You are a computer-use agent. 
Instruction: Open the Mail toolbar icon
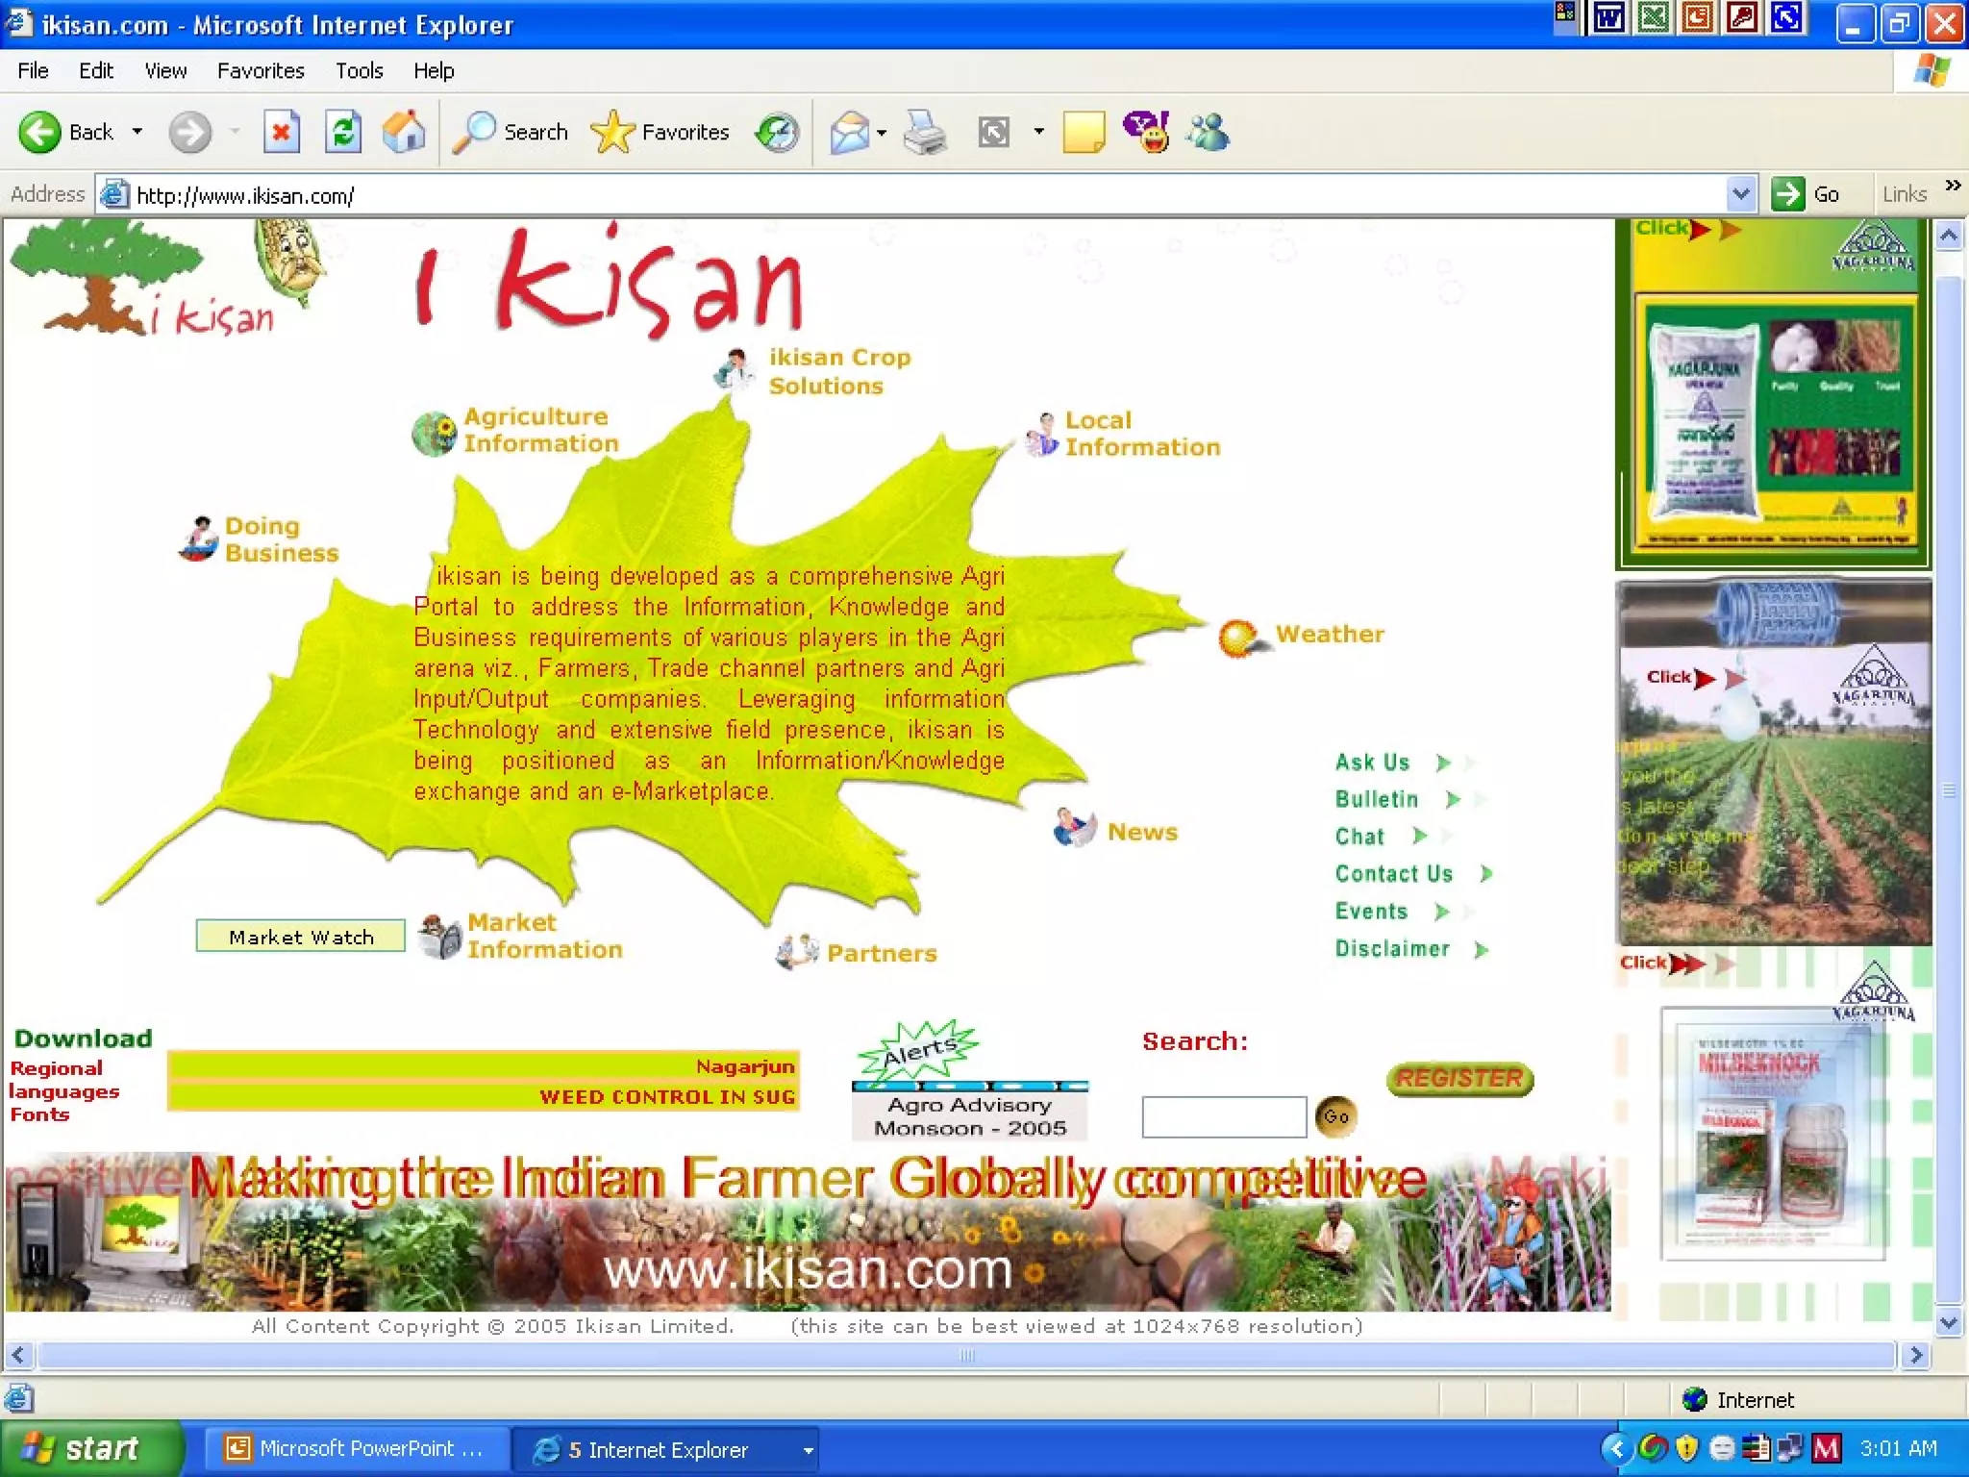click(850, 132)
